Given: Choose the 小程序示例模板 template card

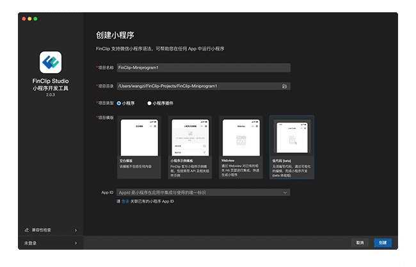Looking at the screenshot, I should coord(190,147).
